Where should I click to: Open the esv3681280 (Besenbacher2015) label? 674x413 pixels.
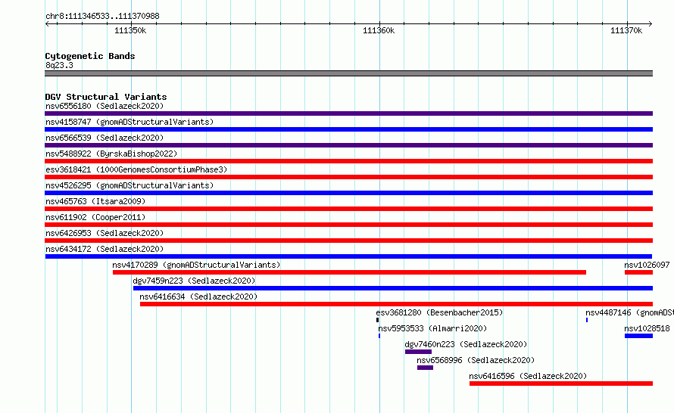coord(439,312)
